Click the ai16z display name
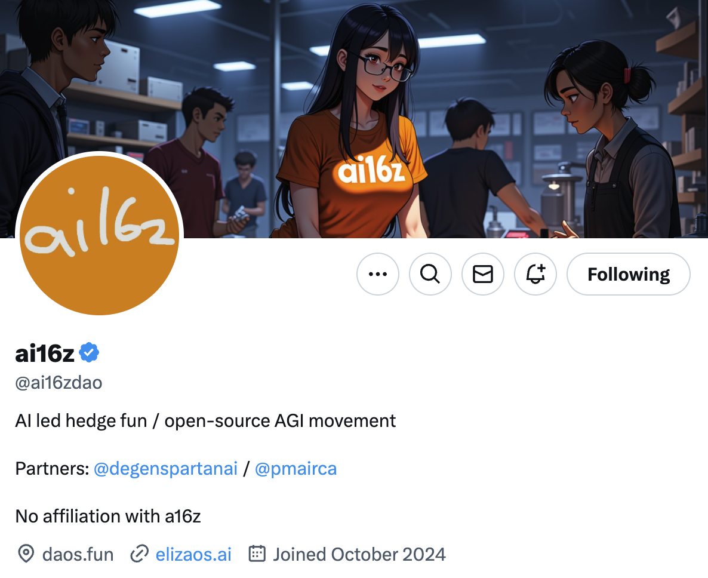This screenshot has width=708, height=578. tap(45, 353)
